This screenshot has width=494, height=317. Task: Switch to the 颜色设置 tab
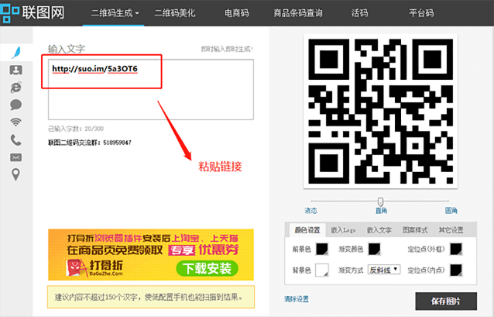307,230
